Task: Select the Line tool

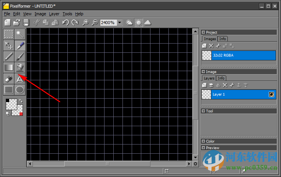Action: (x=8, y=56)
